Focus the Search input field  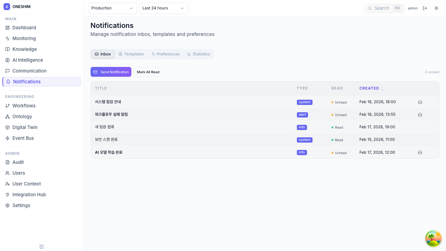[383, 8]
